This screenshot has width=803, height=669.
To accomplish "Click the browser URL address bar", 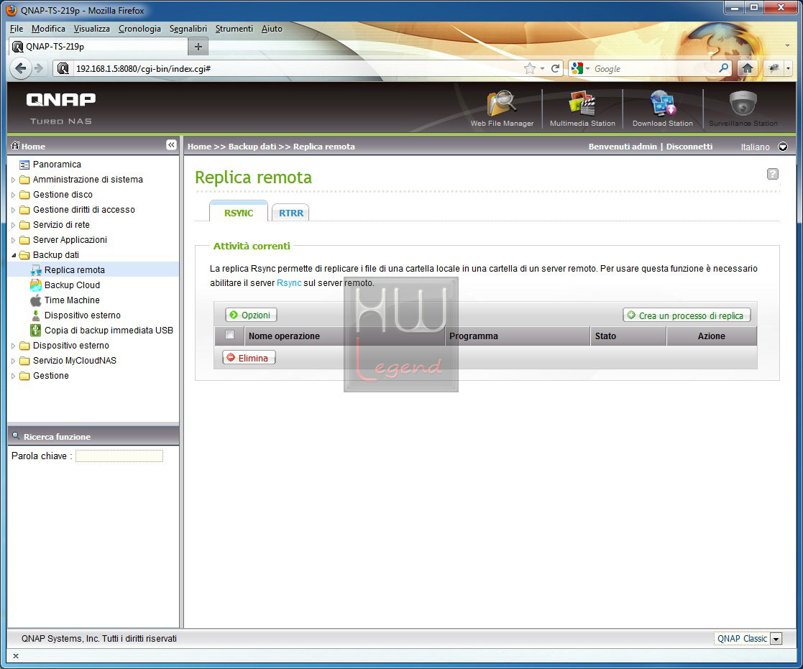I will click(297, 68).
